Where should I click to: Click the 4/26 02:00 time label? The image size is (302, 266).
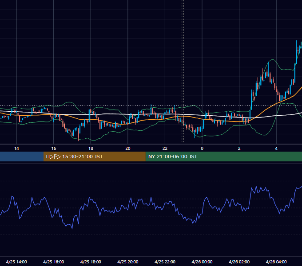click(239, 262)
